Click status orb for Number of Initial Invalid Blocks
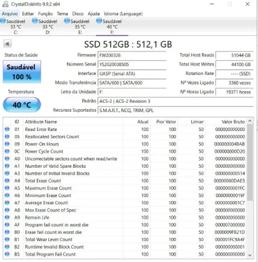This screenshot has height=262, width=258. (x=7, y=173)
